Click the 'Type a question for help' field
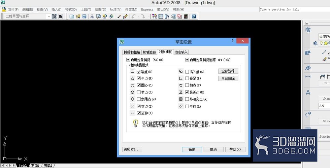 click(x=295, y=10)
